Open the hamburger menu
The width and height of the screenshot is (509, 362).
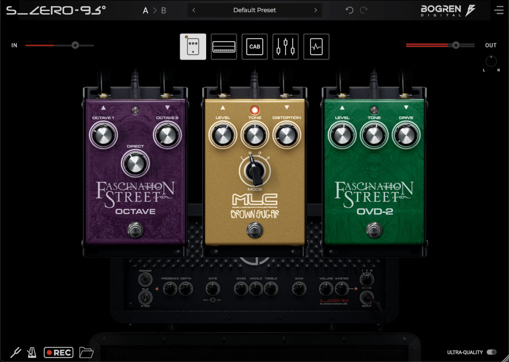tap(498, 10)
